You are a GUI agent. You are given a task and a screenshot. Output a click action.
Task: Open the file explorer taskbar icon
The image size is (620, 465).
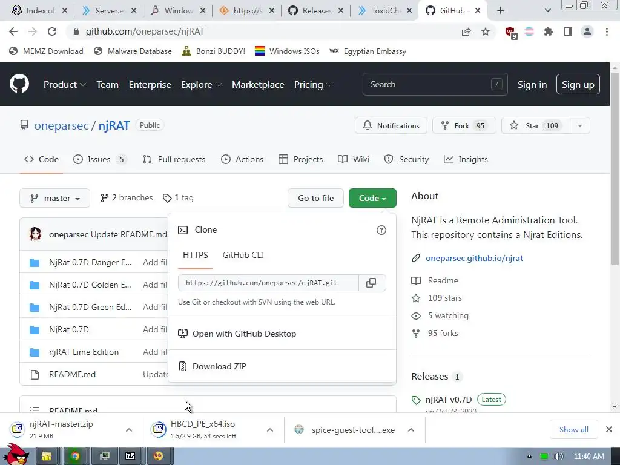pyautogui.click(x=47, y=456)
